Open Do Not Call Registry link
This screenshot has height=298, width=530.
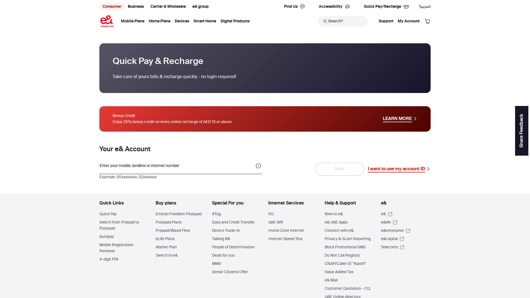[x=342, y=256]
